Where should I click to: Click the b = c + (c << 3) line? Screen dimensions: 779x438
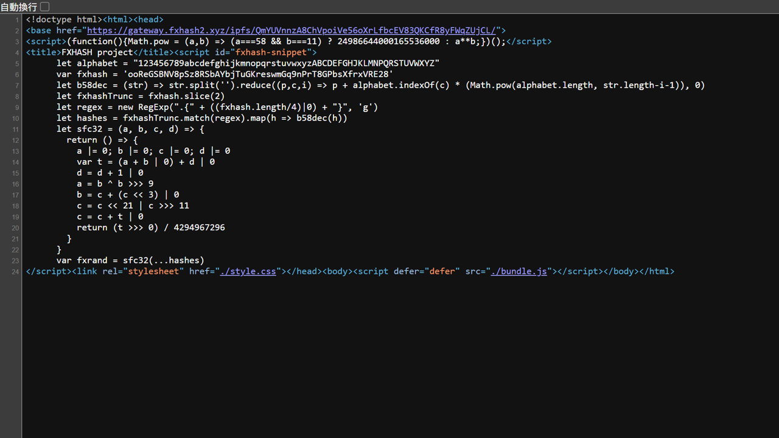click(128, 195)
